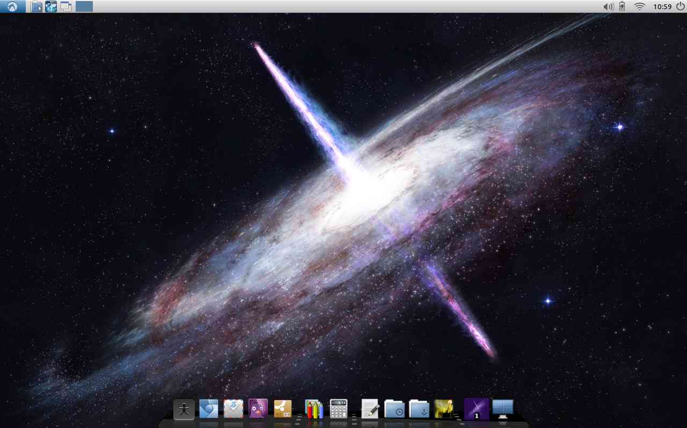
Task: Select the blue workspace switcher box
Action: coord(84,6)
